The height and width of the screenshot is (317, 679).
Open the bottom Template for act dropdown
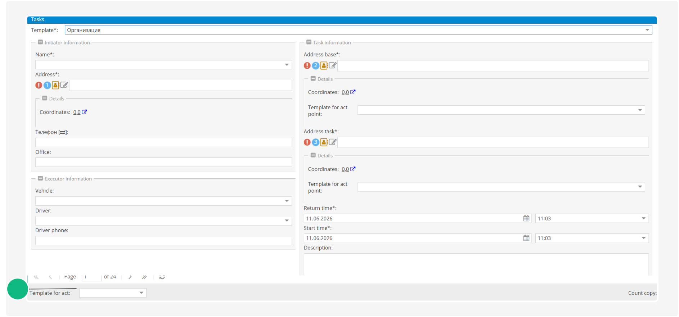point(141,293)
